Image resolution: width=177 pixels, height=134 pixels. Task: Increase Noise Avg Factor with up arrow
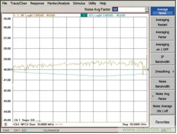pos(147,8)
